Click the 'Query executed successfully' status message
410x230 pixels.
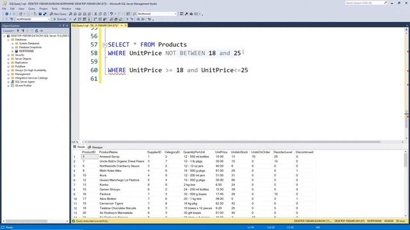92,221
